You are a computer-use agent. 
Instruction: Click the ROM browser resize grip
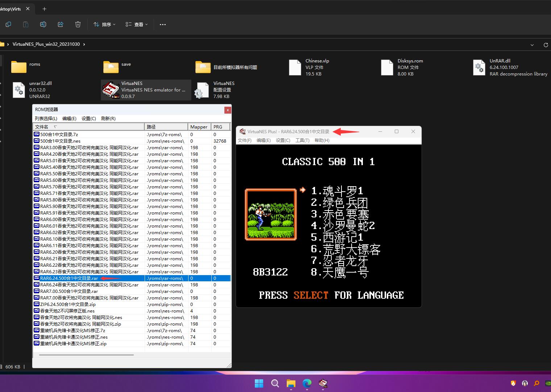click(x=229, y=365)
